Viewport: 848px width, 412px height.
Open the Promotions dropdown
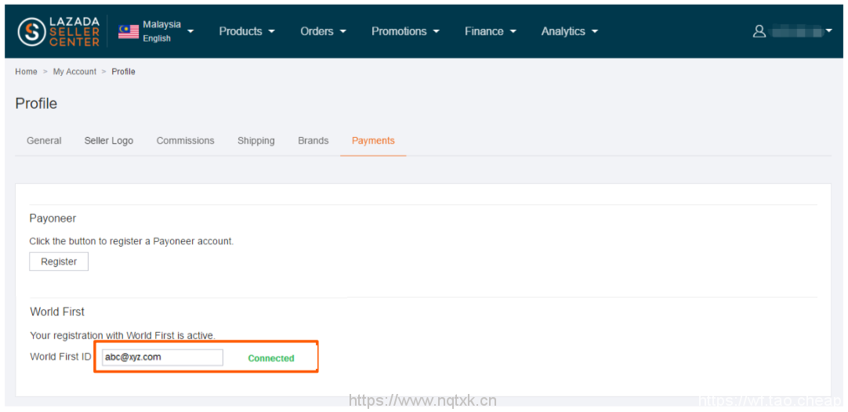[404, 31]
